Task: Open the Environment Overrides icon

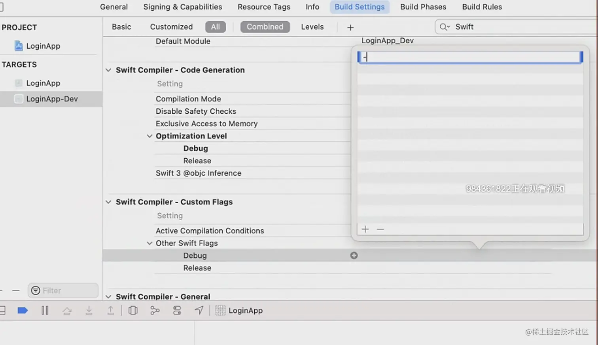Action: (177, 311)
